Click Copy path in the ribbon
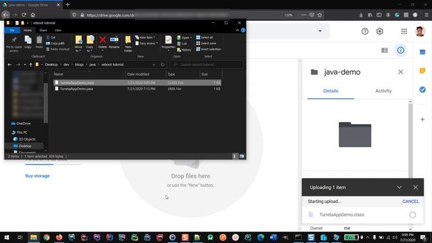 (55, 43)
